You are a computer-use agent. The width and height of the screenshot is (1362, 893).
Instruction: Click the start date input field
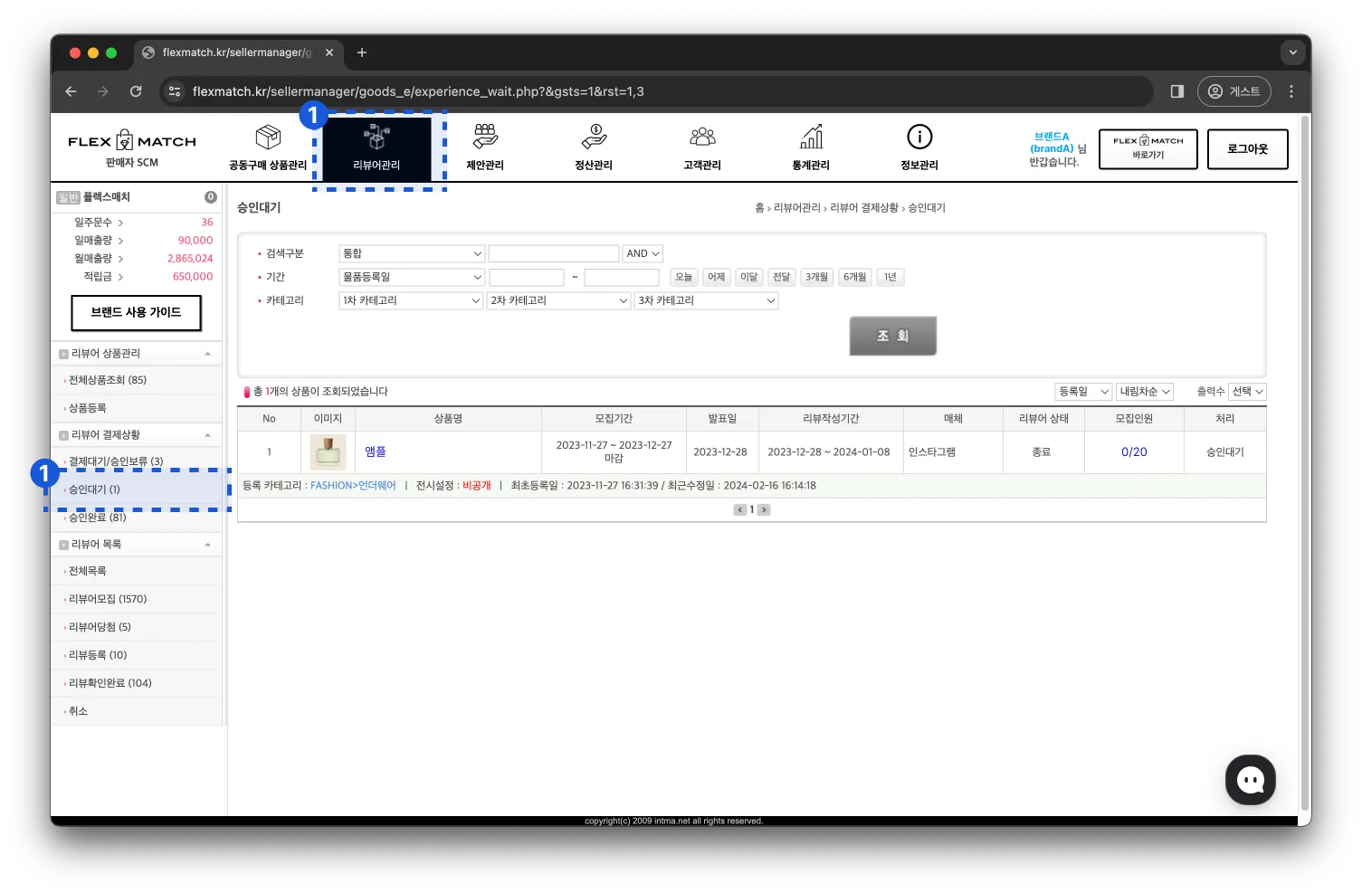(527, 277)
